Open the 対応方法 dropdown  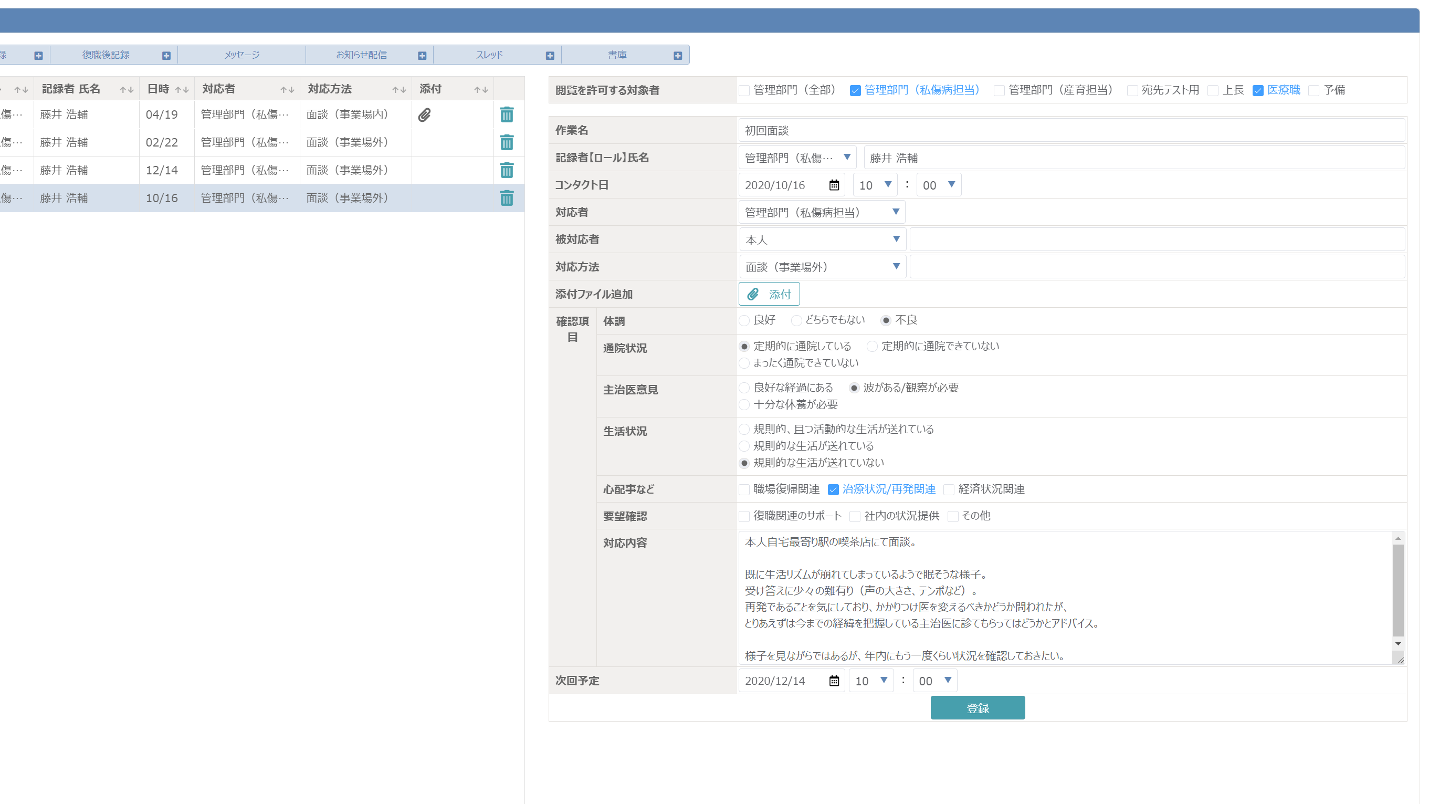[x=823, y=267]
